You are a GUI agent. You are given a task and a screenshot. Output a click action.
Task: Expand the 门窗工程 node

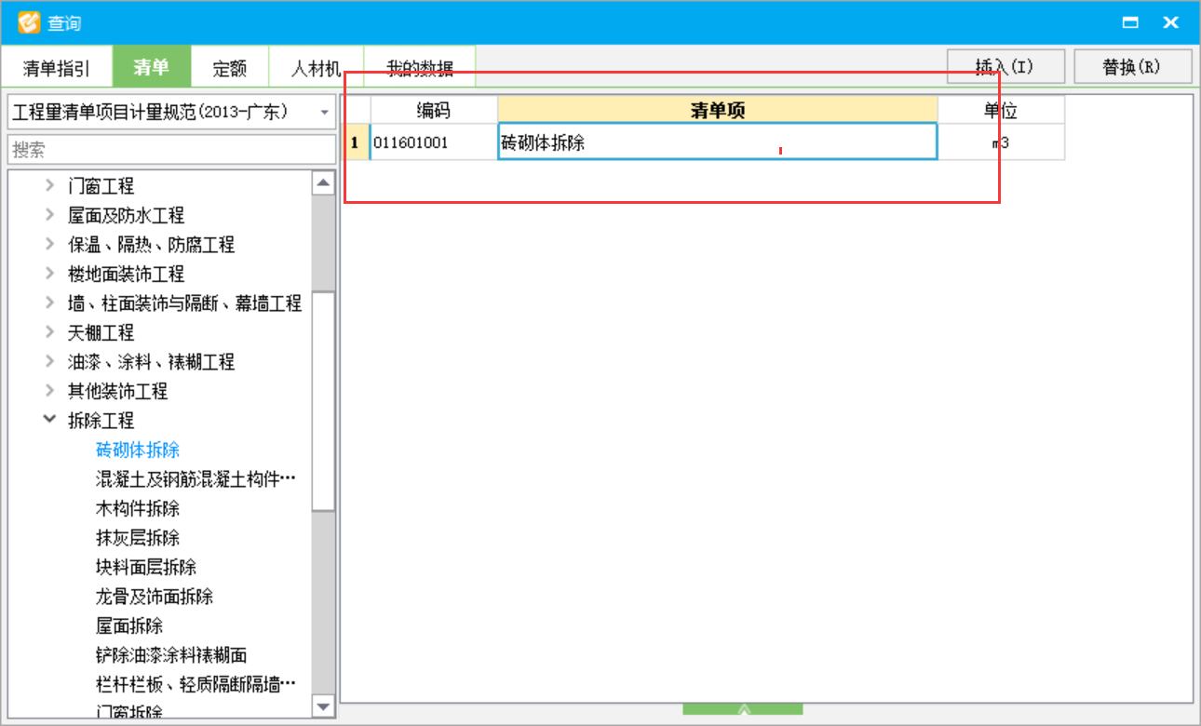click(49, 186)
